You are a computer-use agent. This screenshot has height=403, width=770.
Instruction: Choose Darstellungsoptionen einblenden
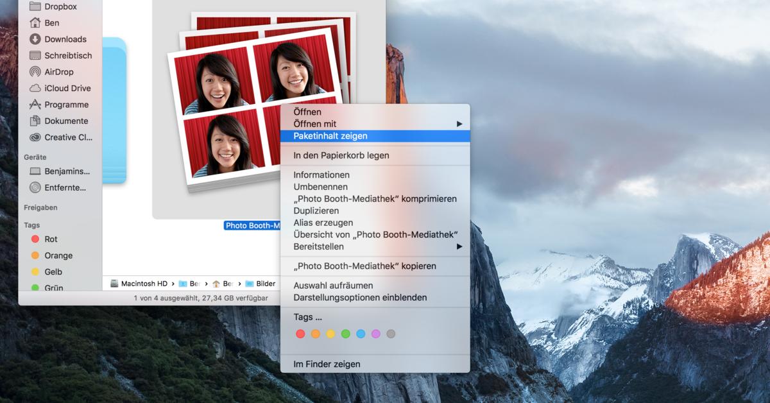(375, 297)
